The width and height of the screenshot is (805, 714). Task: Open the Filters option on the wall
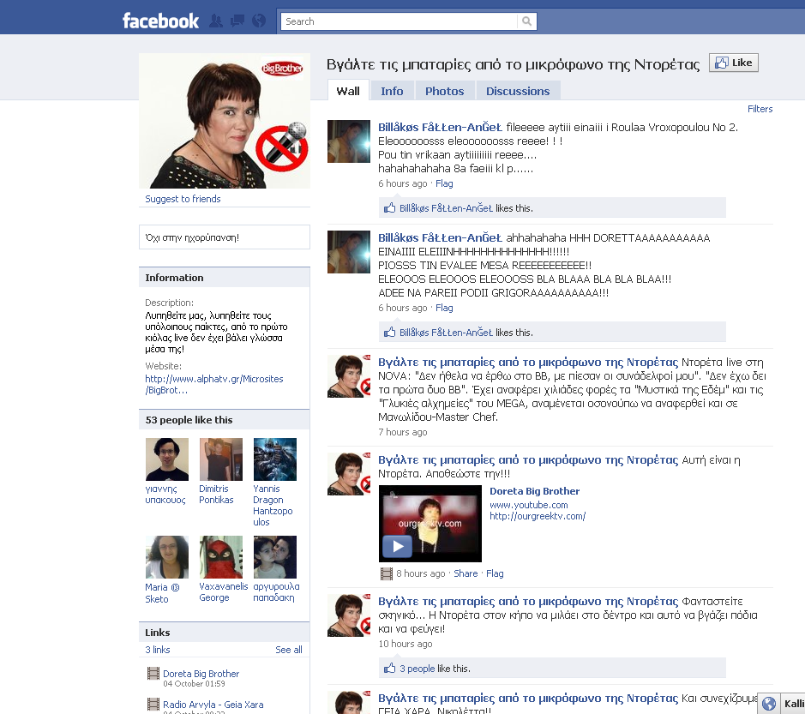[760, 109]
